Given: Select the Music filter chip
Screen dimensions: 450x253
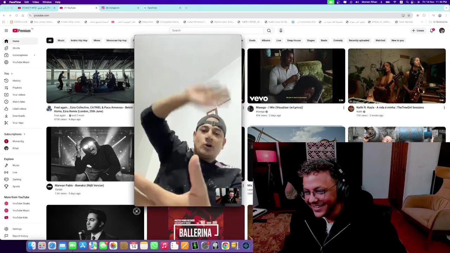Looking at the screenshot, I should 61,40.
